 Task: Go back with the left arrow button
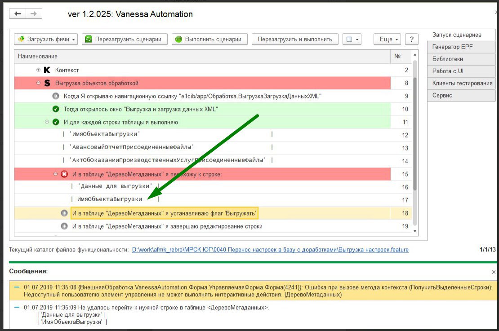18,13
